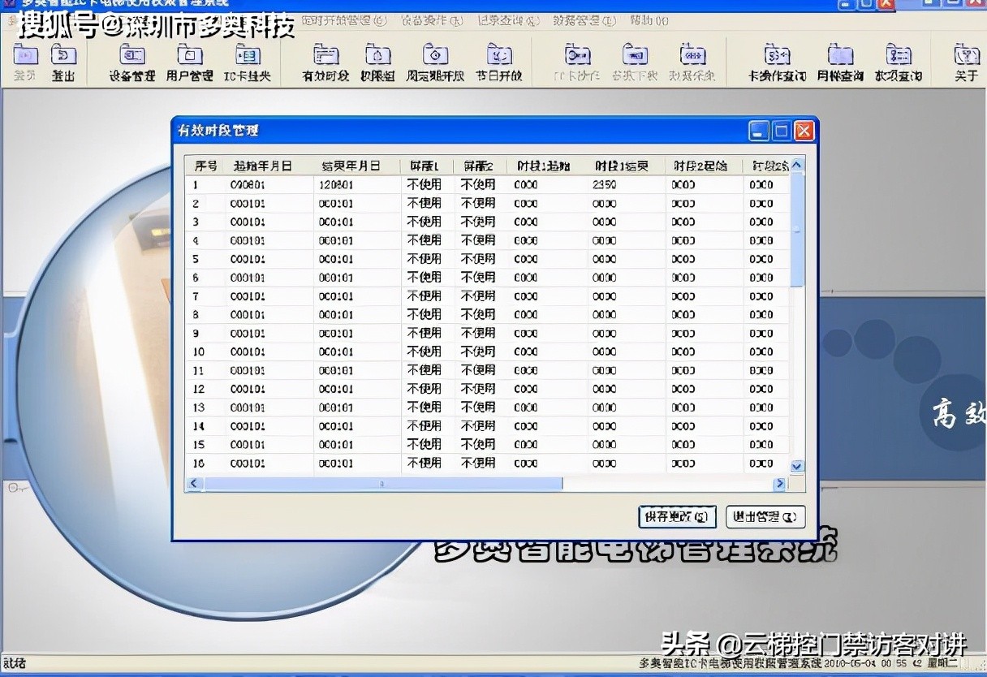Change 不使用 value in row 5, 屏蔽1 column
This screenshot has height=677, width=987.
pos(425,259)
